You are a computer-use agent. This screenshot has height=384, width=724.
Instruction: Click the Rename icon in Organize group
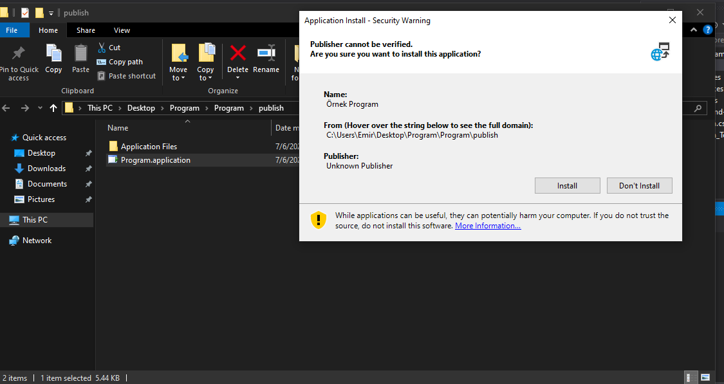266,53
